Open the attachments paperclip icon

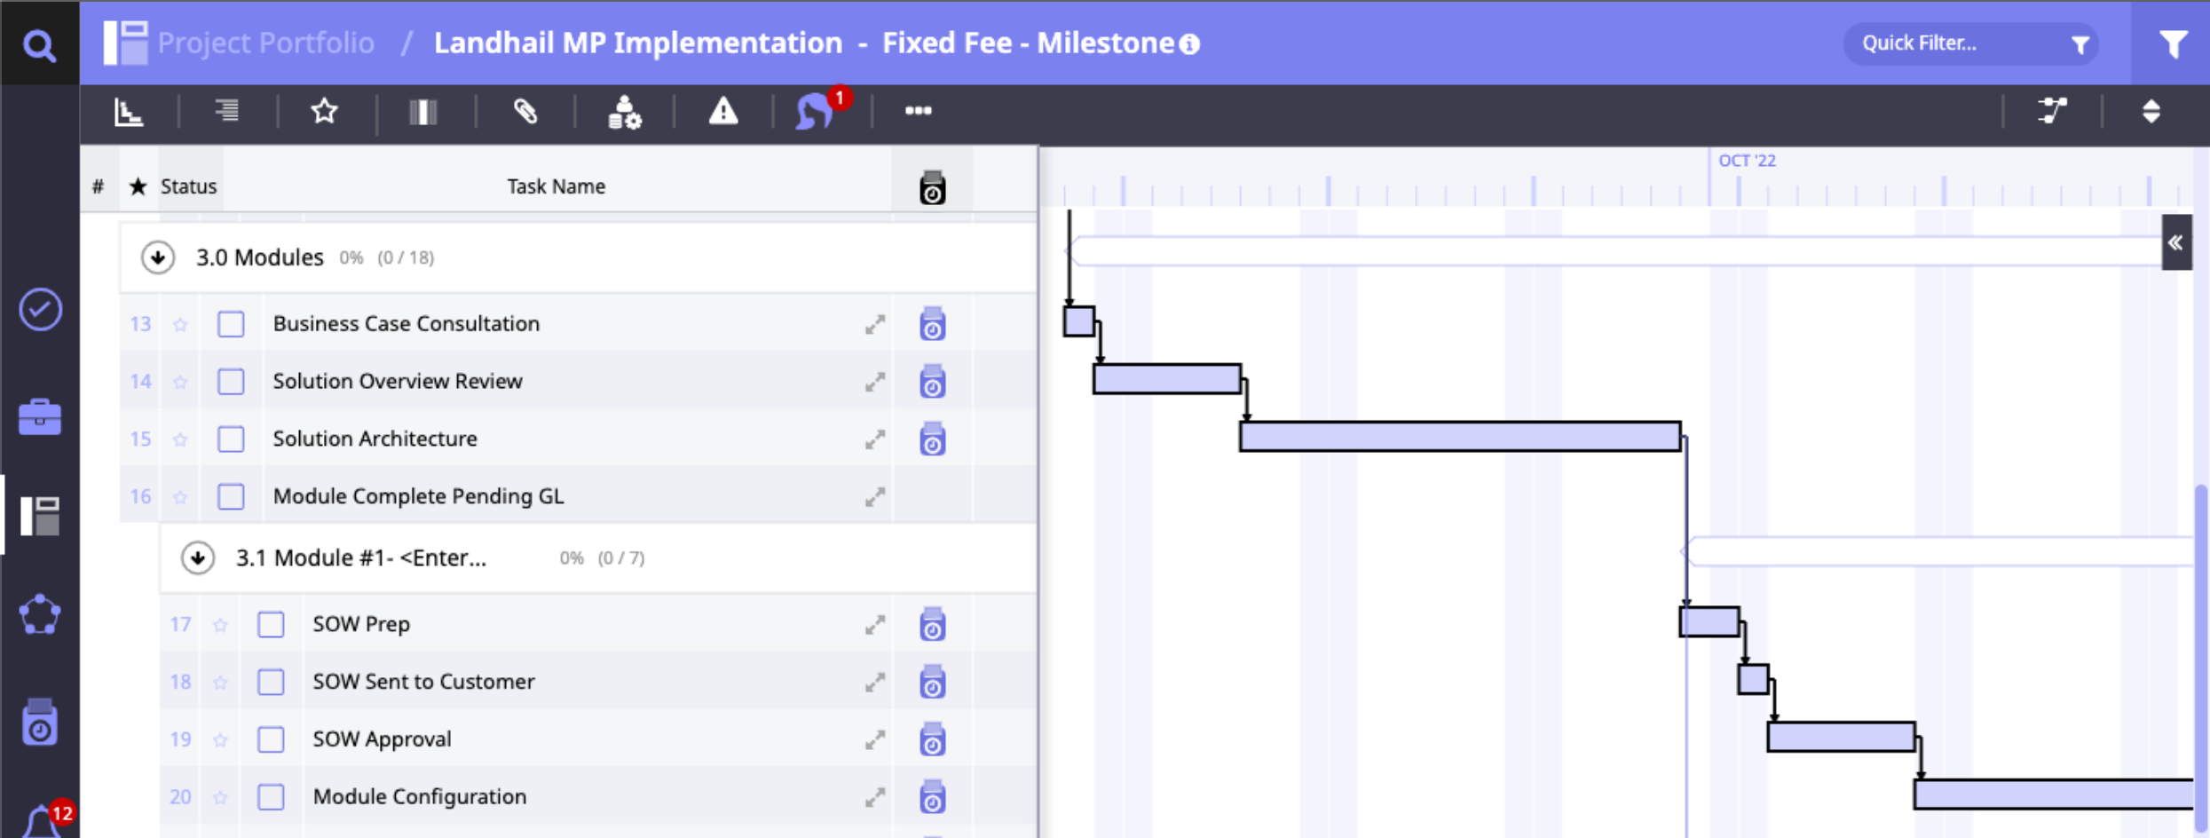(x=525, y=112)
